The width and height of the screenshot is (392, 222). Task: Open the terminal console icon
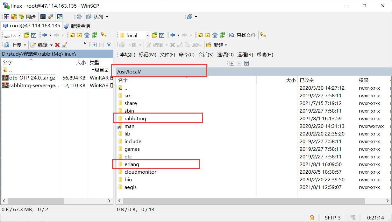point(43,17)
